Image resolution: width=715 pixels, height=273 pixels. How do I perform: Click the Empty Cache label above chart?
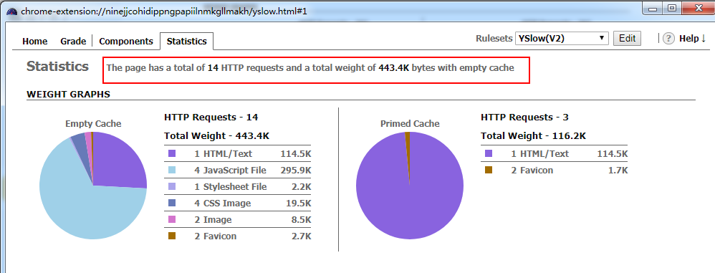(x=93, y=124)
